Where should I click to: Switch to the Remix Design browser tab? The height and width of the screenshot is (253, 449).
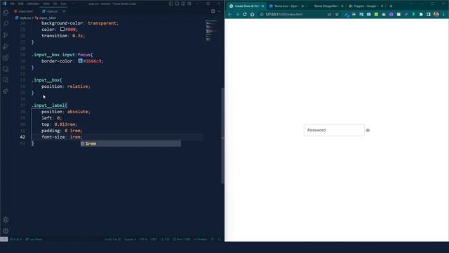click(x=326, y=6)
